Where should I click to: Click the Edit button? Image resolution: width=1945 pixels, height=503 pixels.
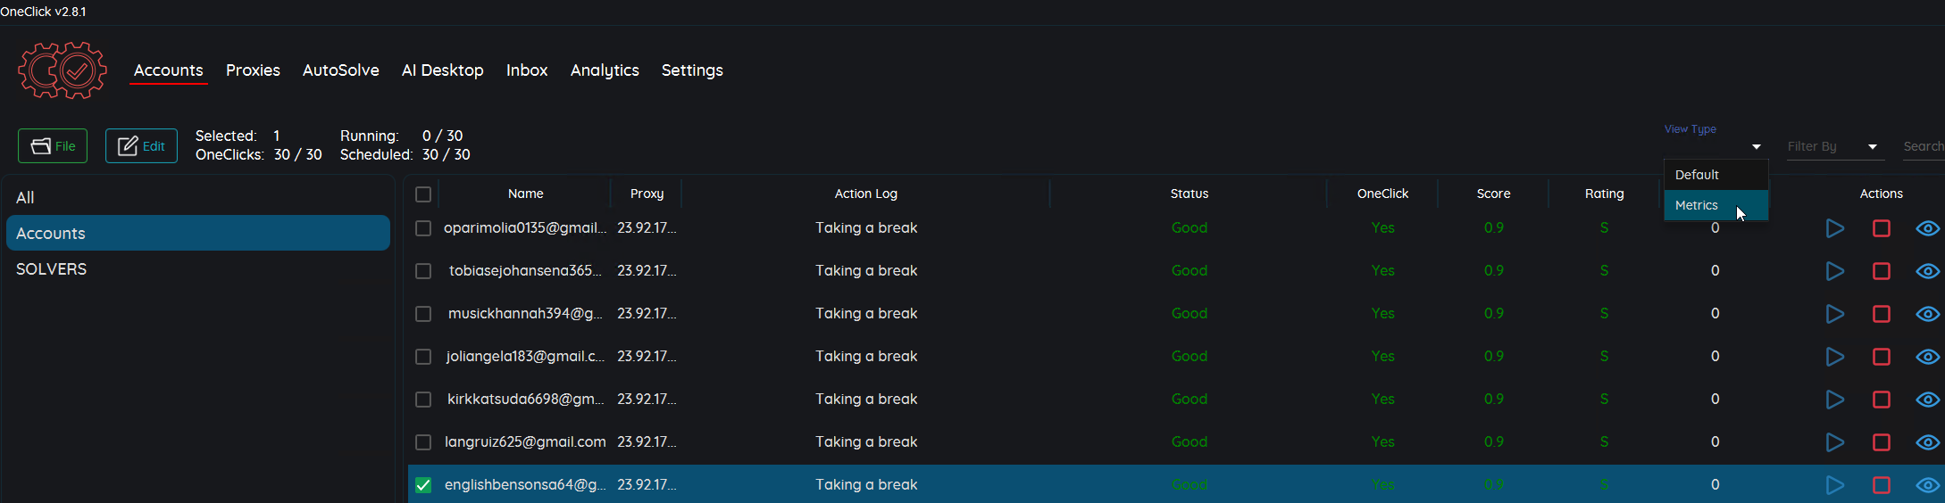point(141,146)
